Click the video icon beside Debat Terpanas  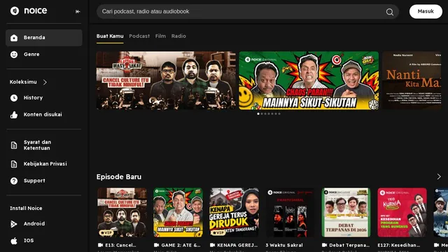pyautogui.click(x=324, y=245)
